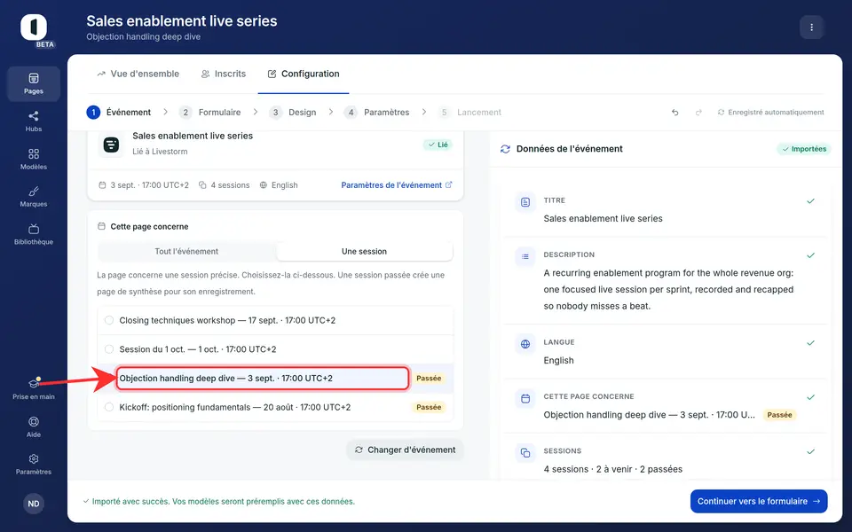Select Session du 1 oct. radio

coord(109,349)
